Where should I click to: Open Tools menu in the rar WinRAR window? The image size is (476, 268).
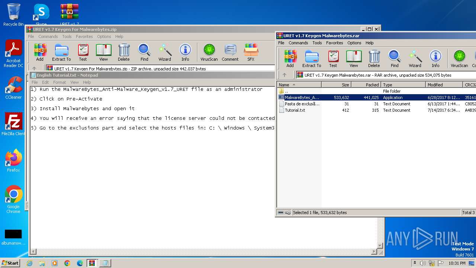coord(317,43)
